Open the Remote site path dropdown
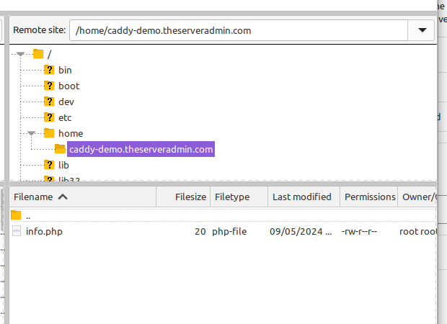This screenshot has height=324, width=447. pyautogui.click(x=421, y=31)
